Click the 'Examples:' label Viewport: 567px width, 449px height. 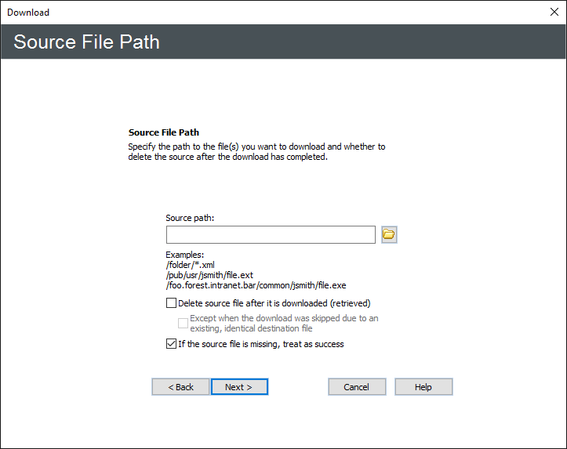tap(185, 255)
